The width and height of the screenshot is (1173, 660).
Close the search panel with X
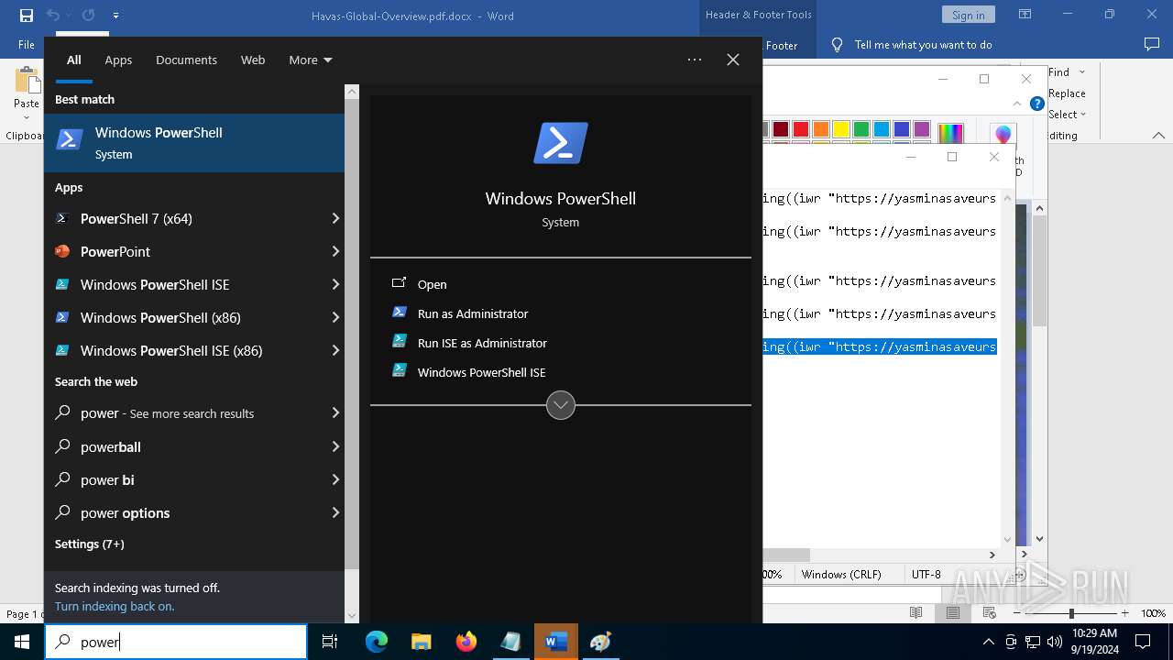733,60
